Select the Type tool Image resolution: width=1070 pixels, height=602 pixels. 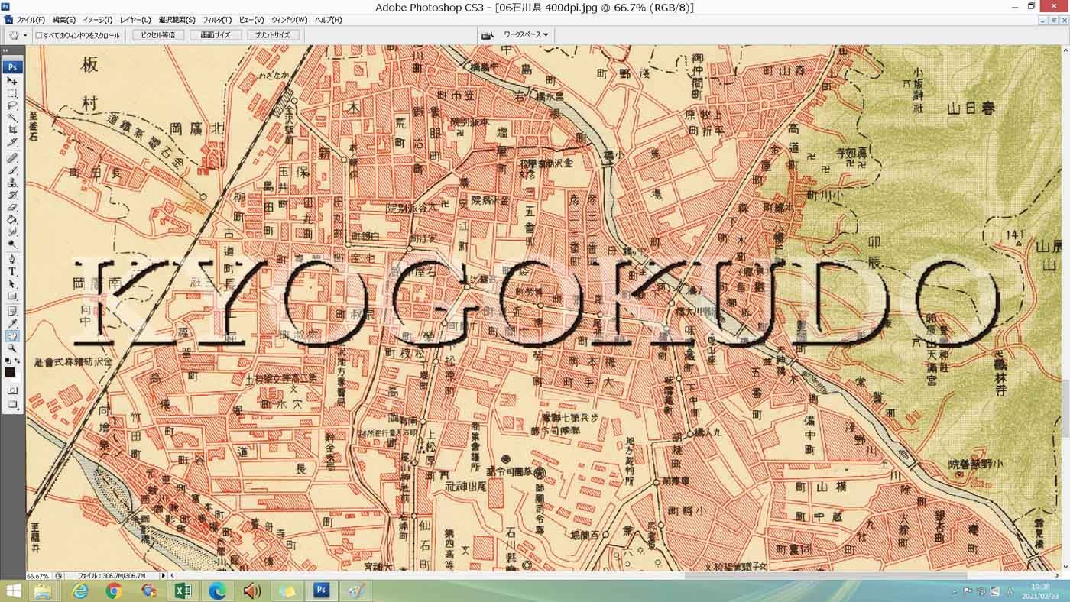click(12, 271)
